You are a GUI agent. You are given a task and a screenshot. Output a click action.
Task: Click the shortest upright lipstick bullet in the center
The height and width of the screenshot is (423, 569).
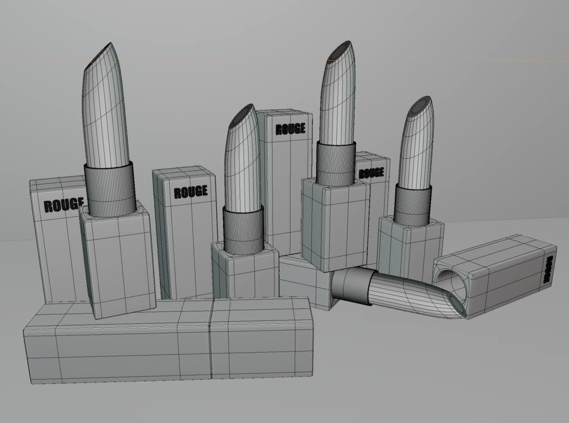pyautogui.click(x=242, y=158)
